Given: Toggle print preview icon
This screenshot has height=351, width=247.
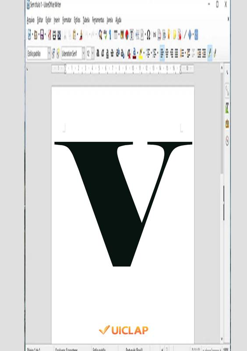Looking at the screenshot, I should [59, 35].
